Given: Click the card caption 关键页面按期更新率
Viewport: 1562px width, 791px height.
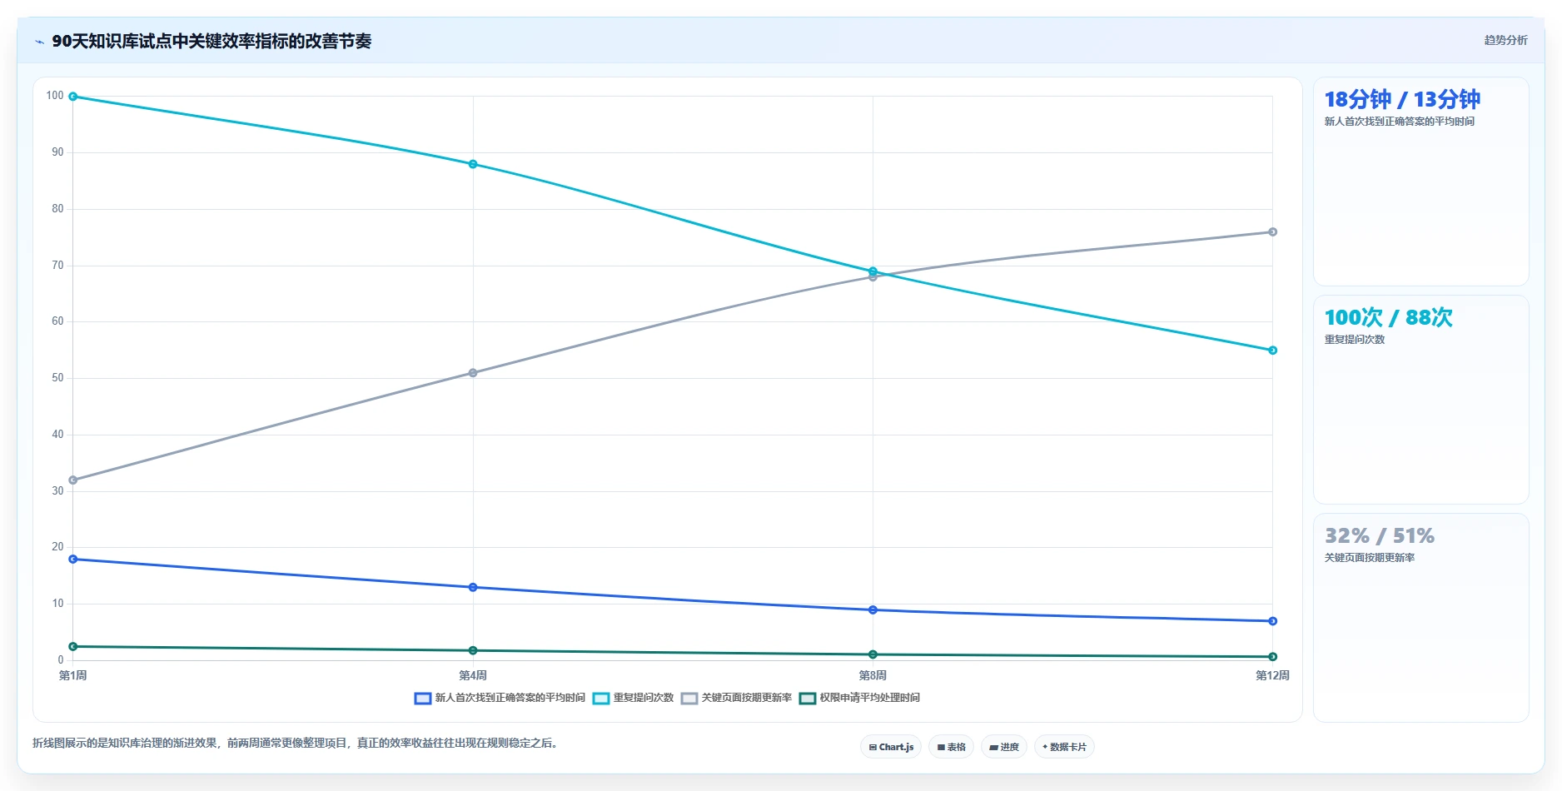Looking at the screenshot, I should (x=1369, y=558).
